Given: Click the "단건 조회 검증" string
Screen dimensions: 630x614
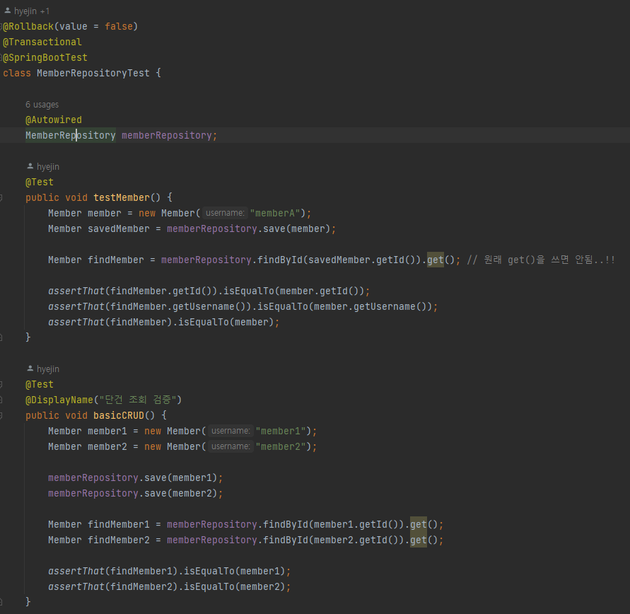Looking at the screenshot, I should (138, 400).
